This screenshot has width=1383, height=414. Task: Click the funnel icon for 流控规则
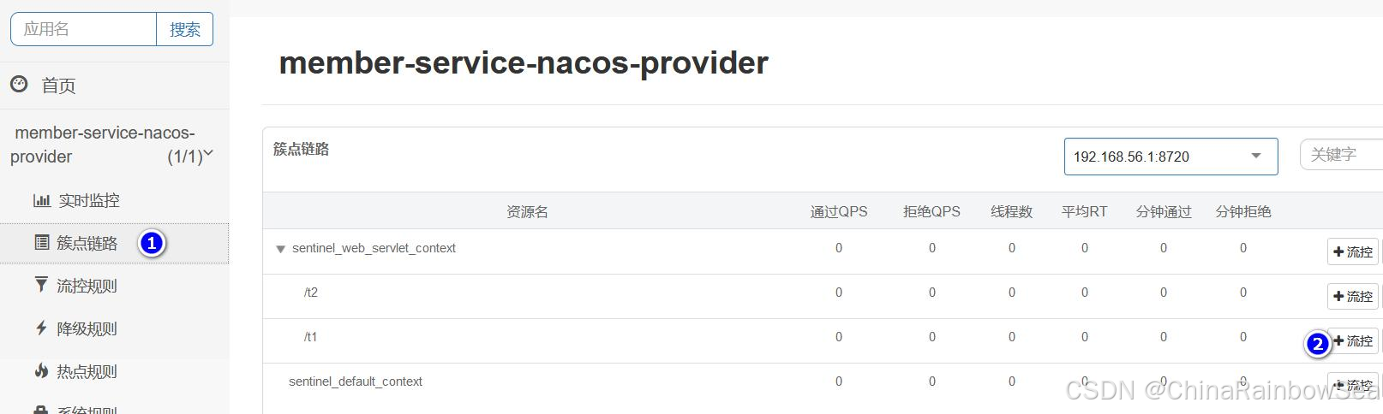tap(41, 285)
